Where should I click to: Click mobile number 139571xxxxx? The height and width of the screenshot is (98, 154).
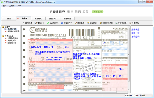pyautogui.click(x=53, y=60)
